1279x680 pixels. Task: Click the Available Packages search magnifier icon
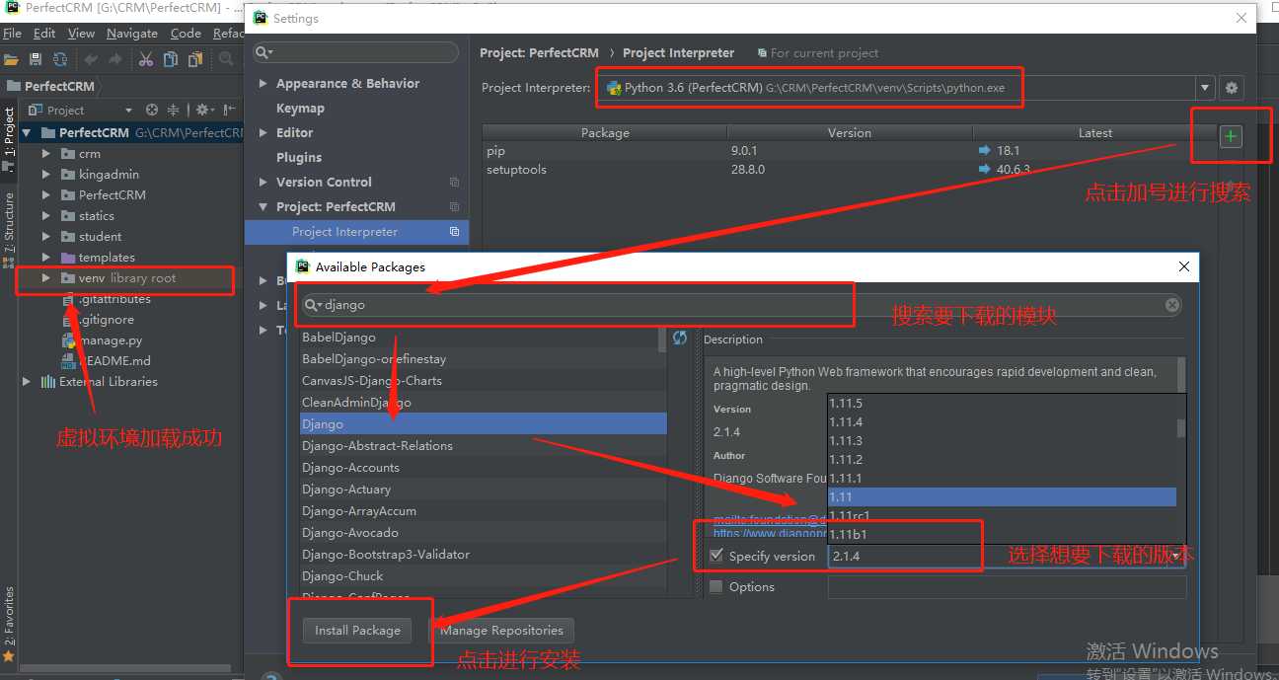point(314,305)
